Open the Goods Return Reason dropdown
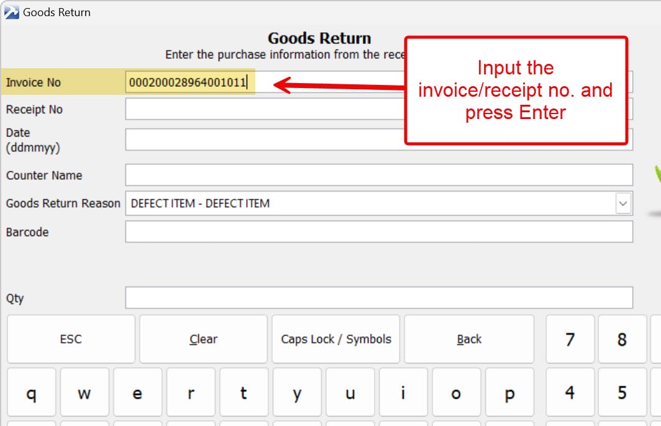 [x=622, y=203]
